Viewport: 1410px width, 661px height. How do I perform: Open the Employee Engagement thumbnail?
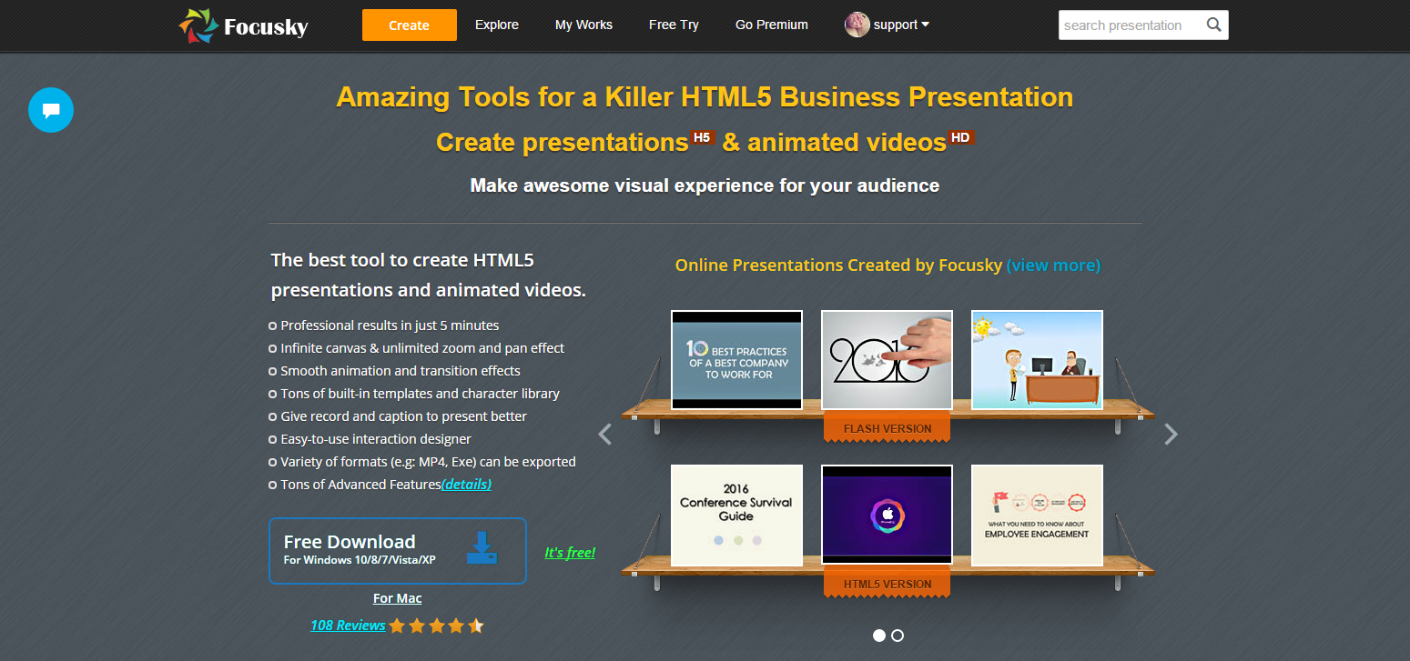(x=1037, y=516)
